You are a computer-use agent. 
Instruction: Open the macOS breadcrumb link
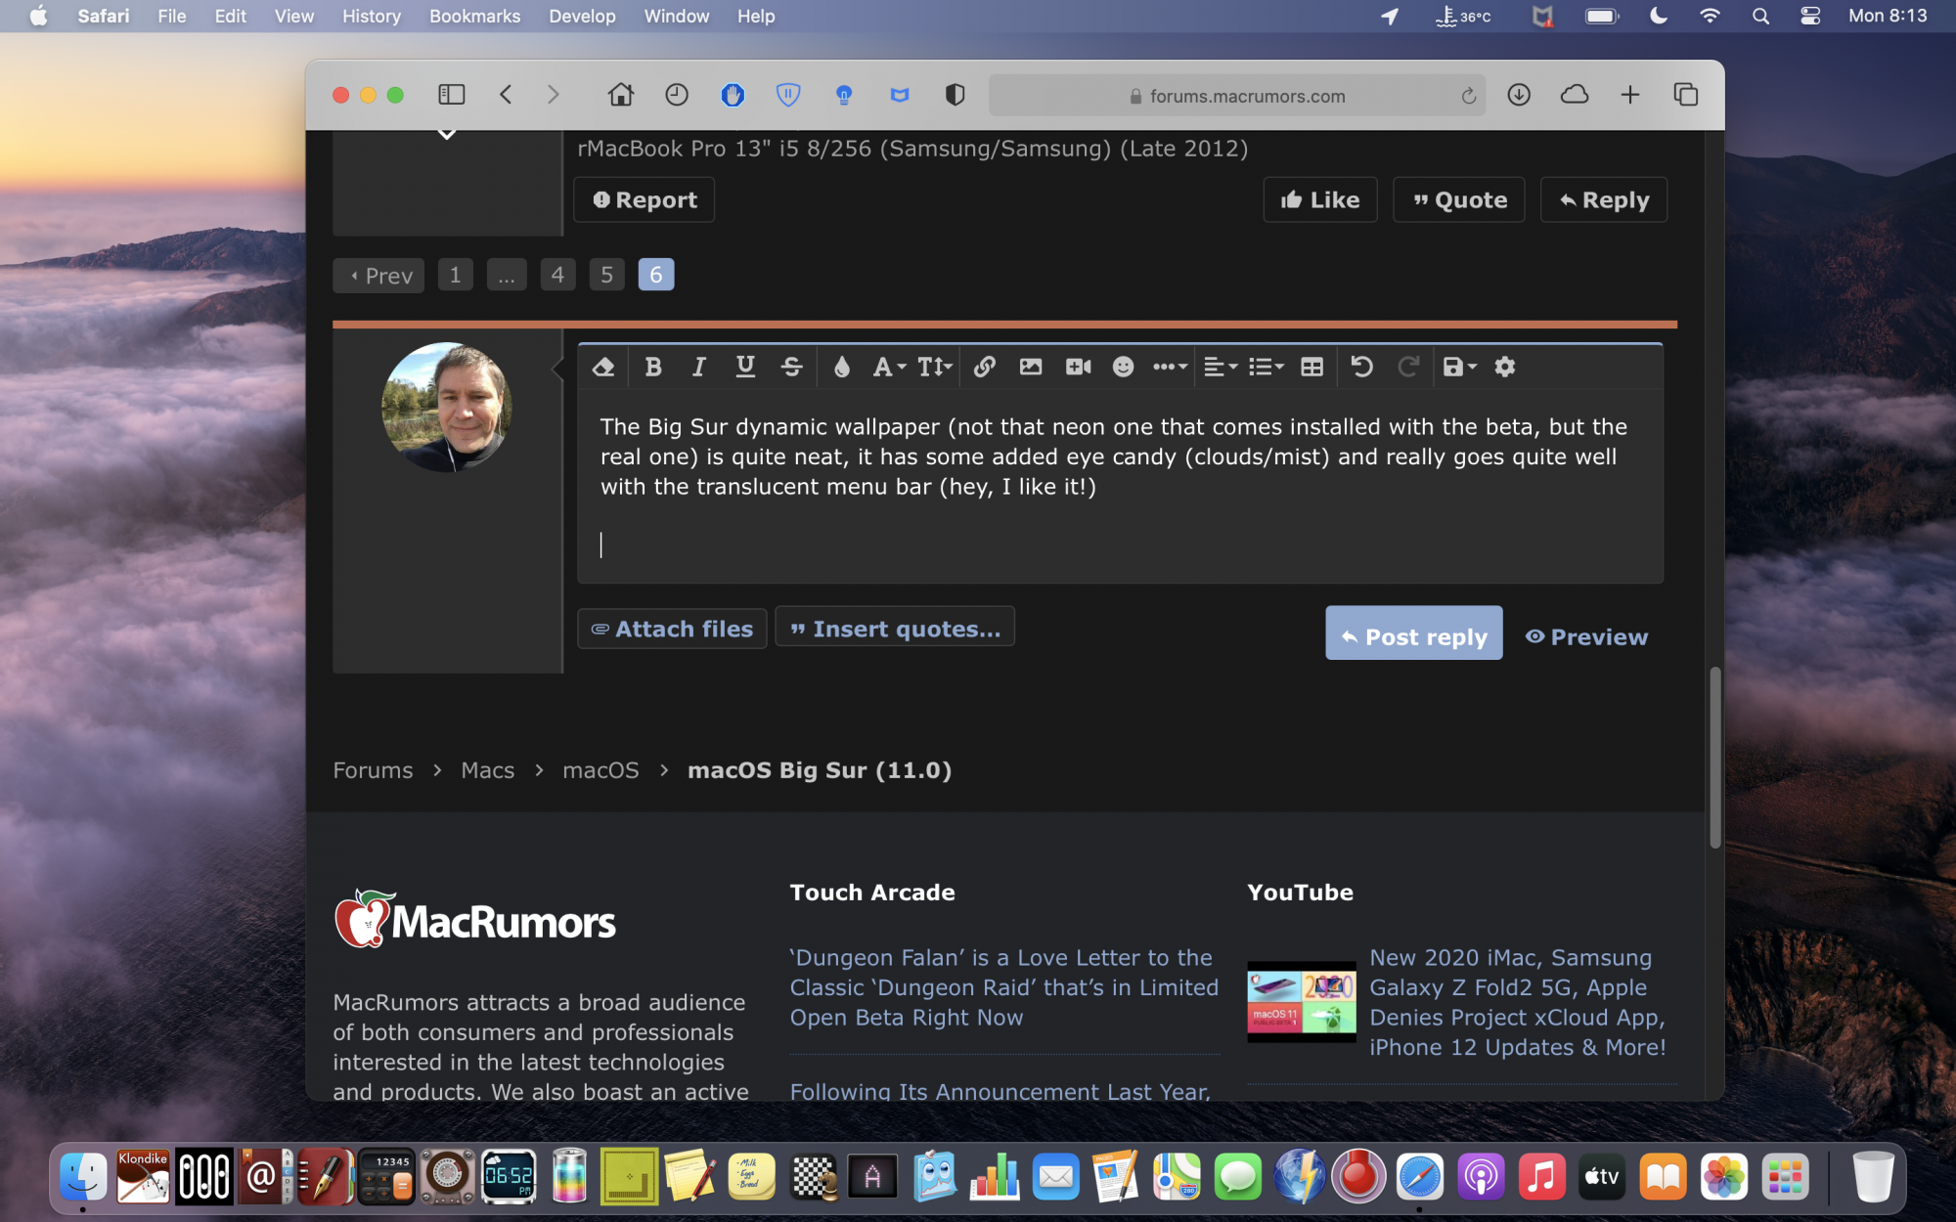(600, 770)
